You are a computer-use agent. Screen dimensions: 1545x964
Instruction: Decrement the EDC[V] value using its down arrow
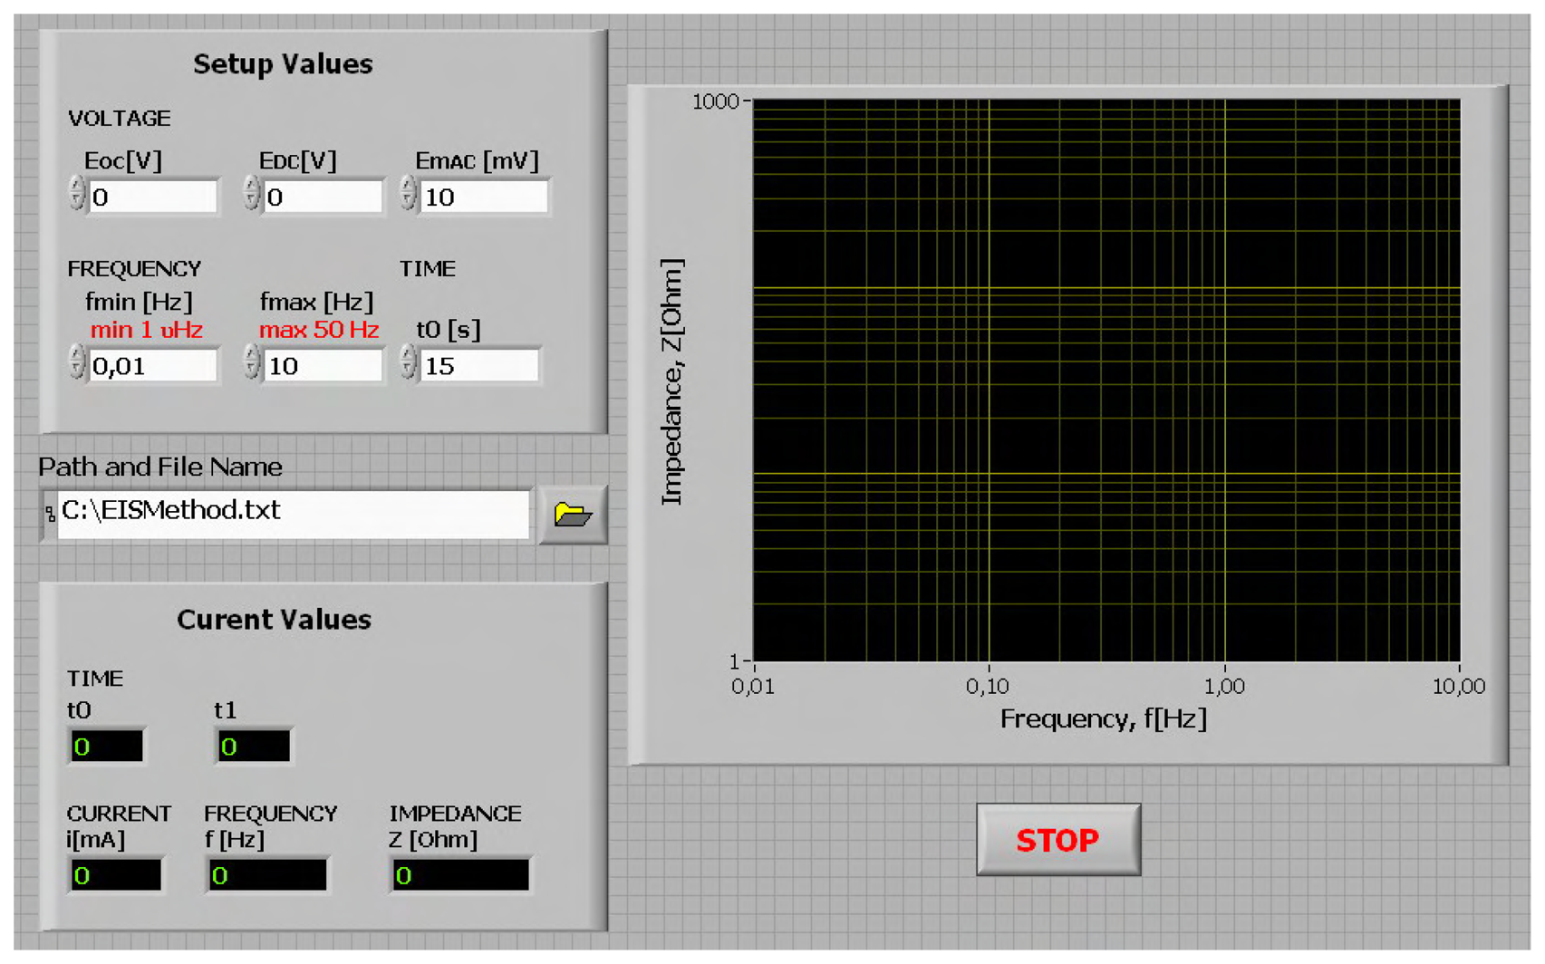coord(252,198)
